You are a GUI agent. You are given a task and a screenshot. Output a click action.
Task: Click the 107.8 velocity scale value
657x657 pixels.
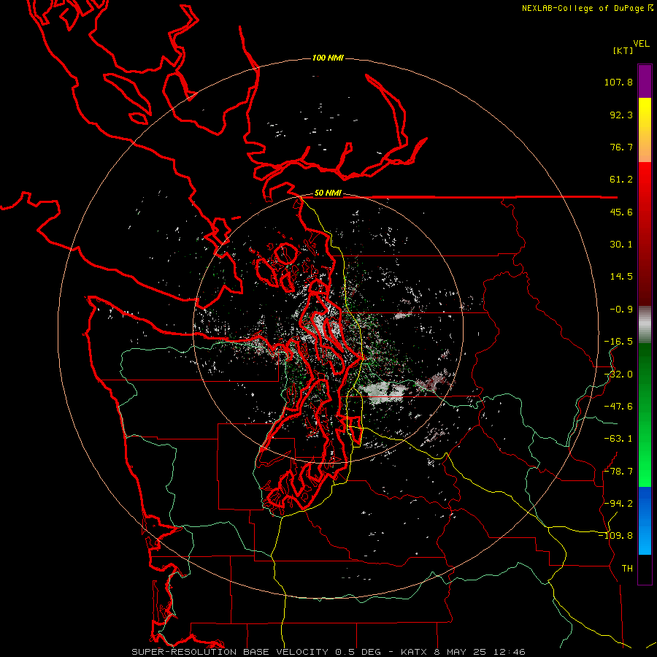[618, 82]
